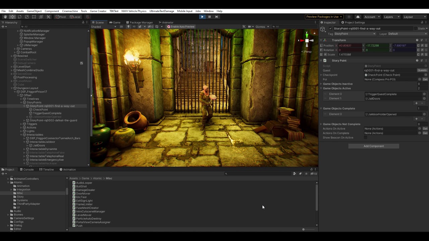Image resolution: width=429 pixels, height=241 pixels.
Task: Click the Pause button in the toolbar
Action: pos(209,17)
